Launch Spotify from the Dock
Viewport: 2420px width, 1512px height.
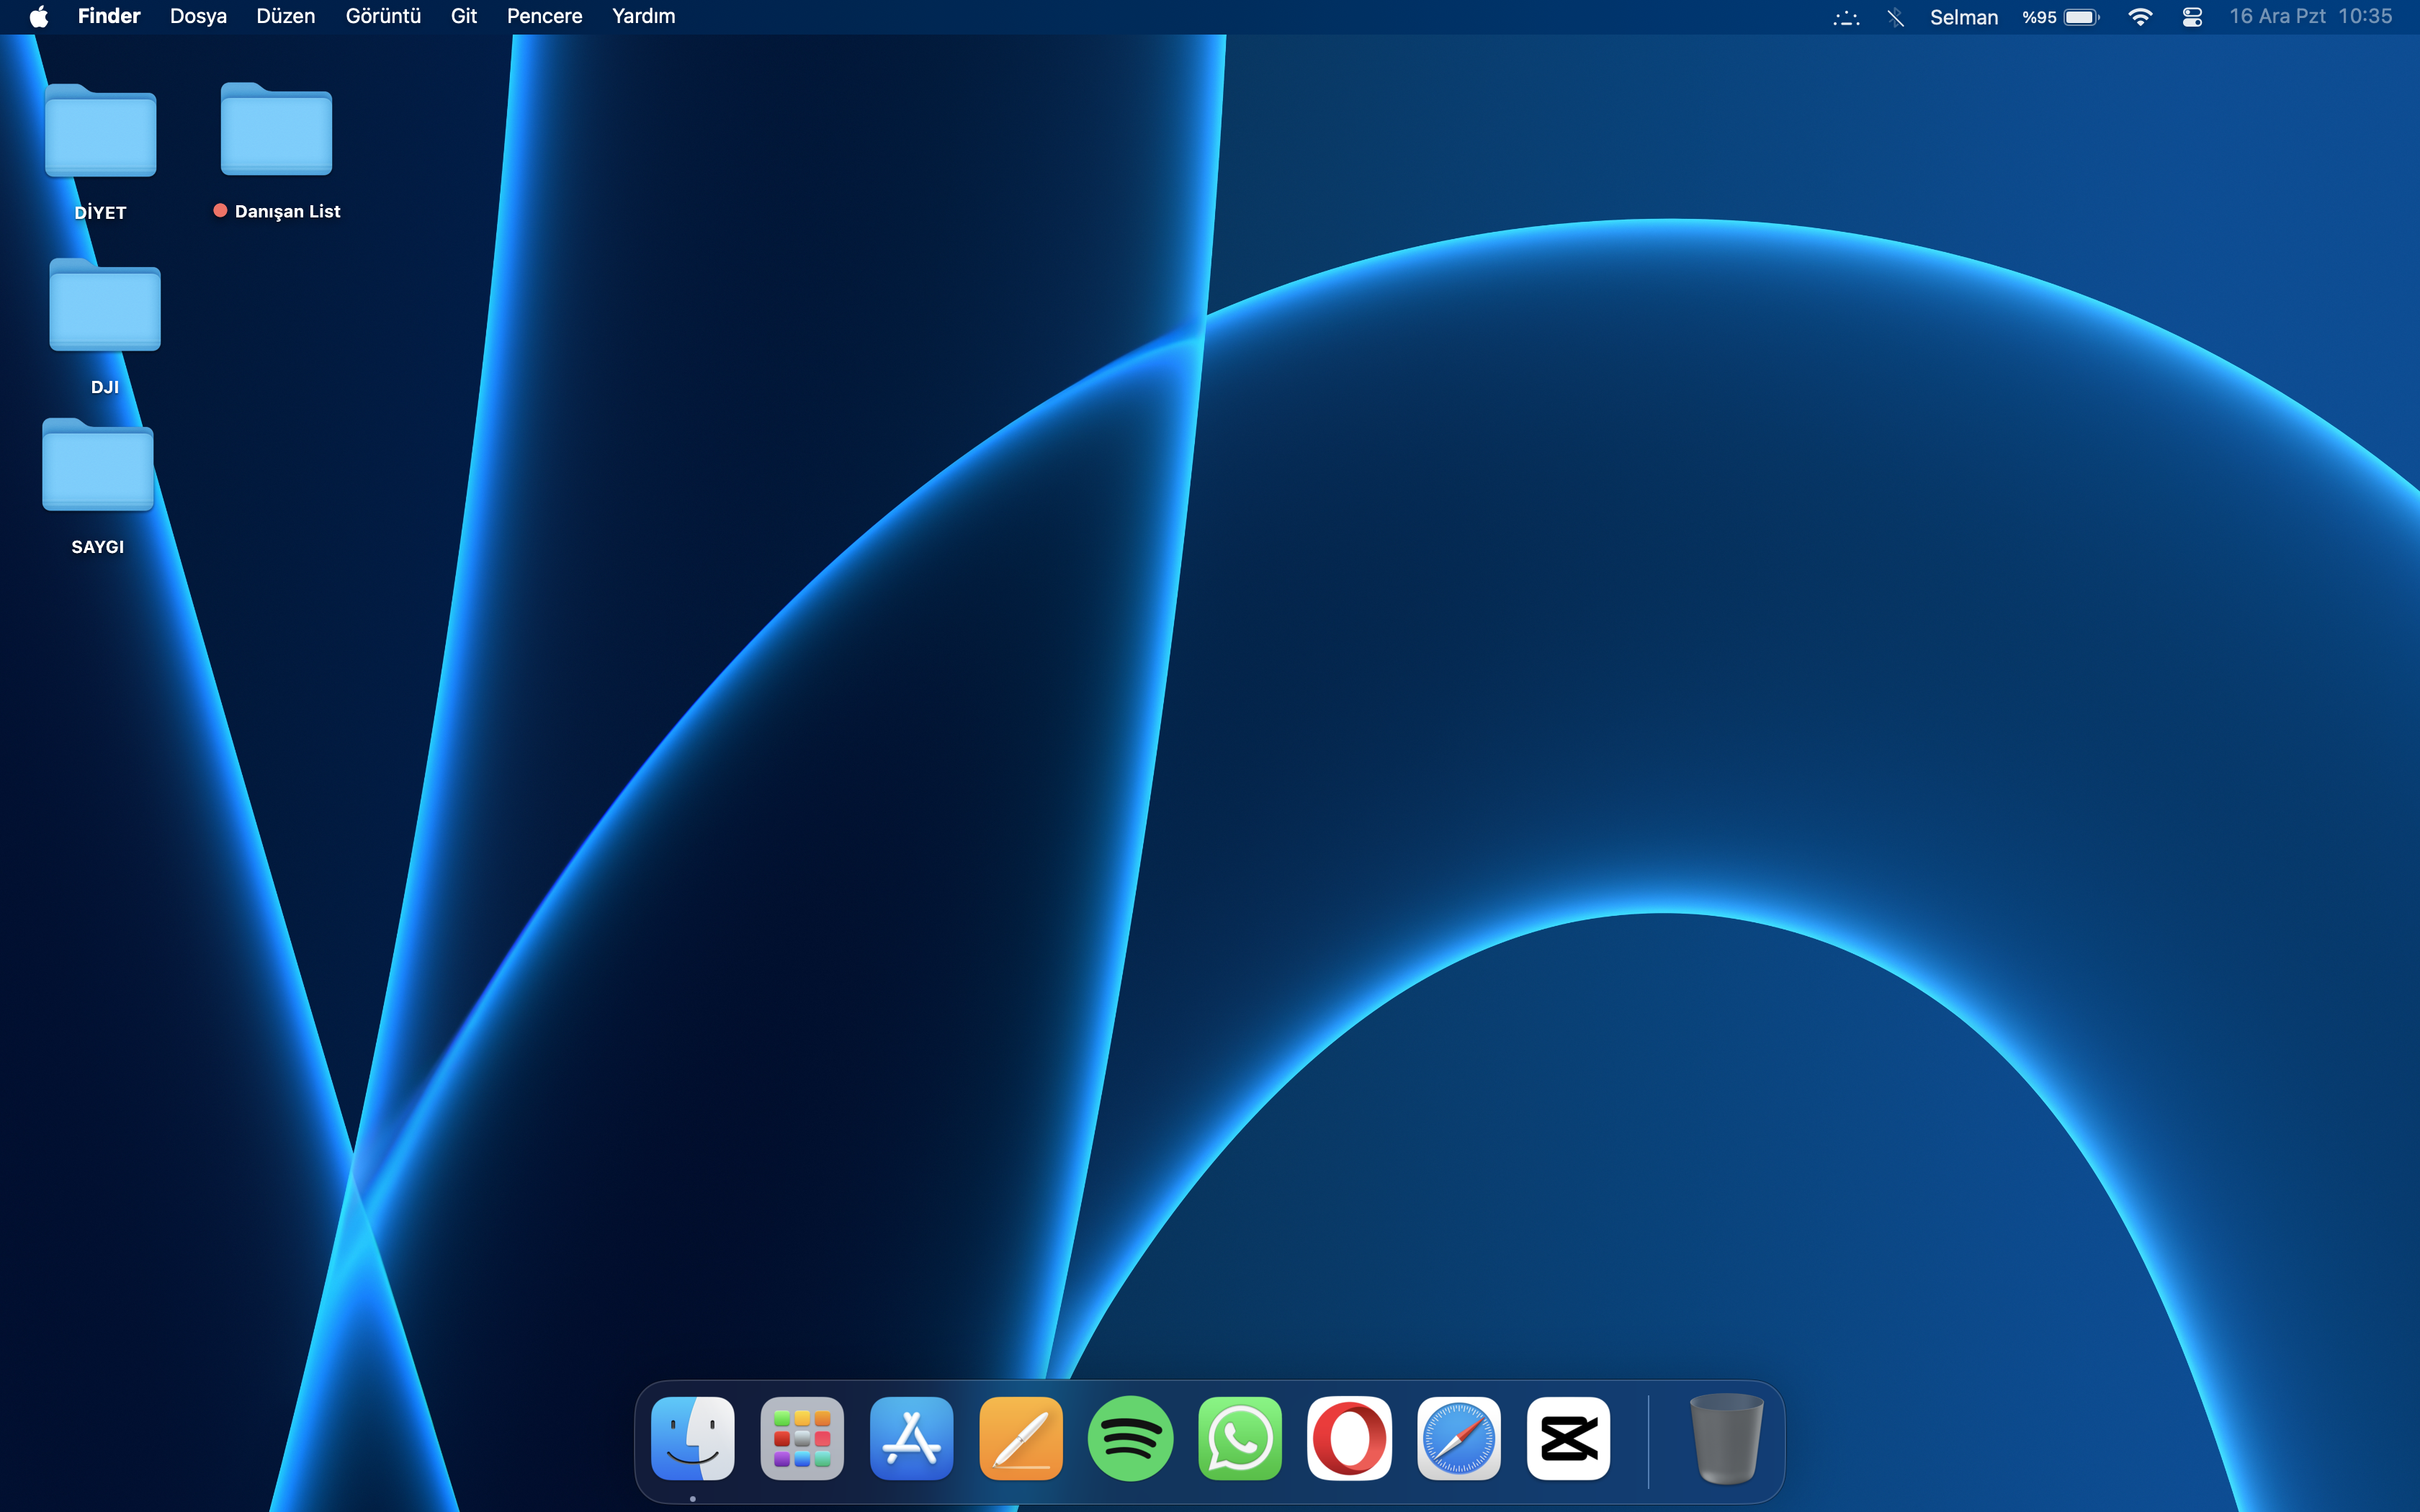(x=1130, y=1438)
